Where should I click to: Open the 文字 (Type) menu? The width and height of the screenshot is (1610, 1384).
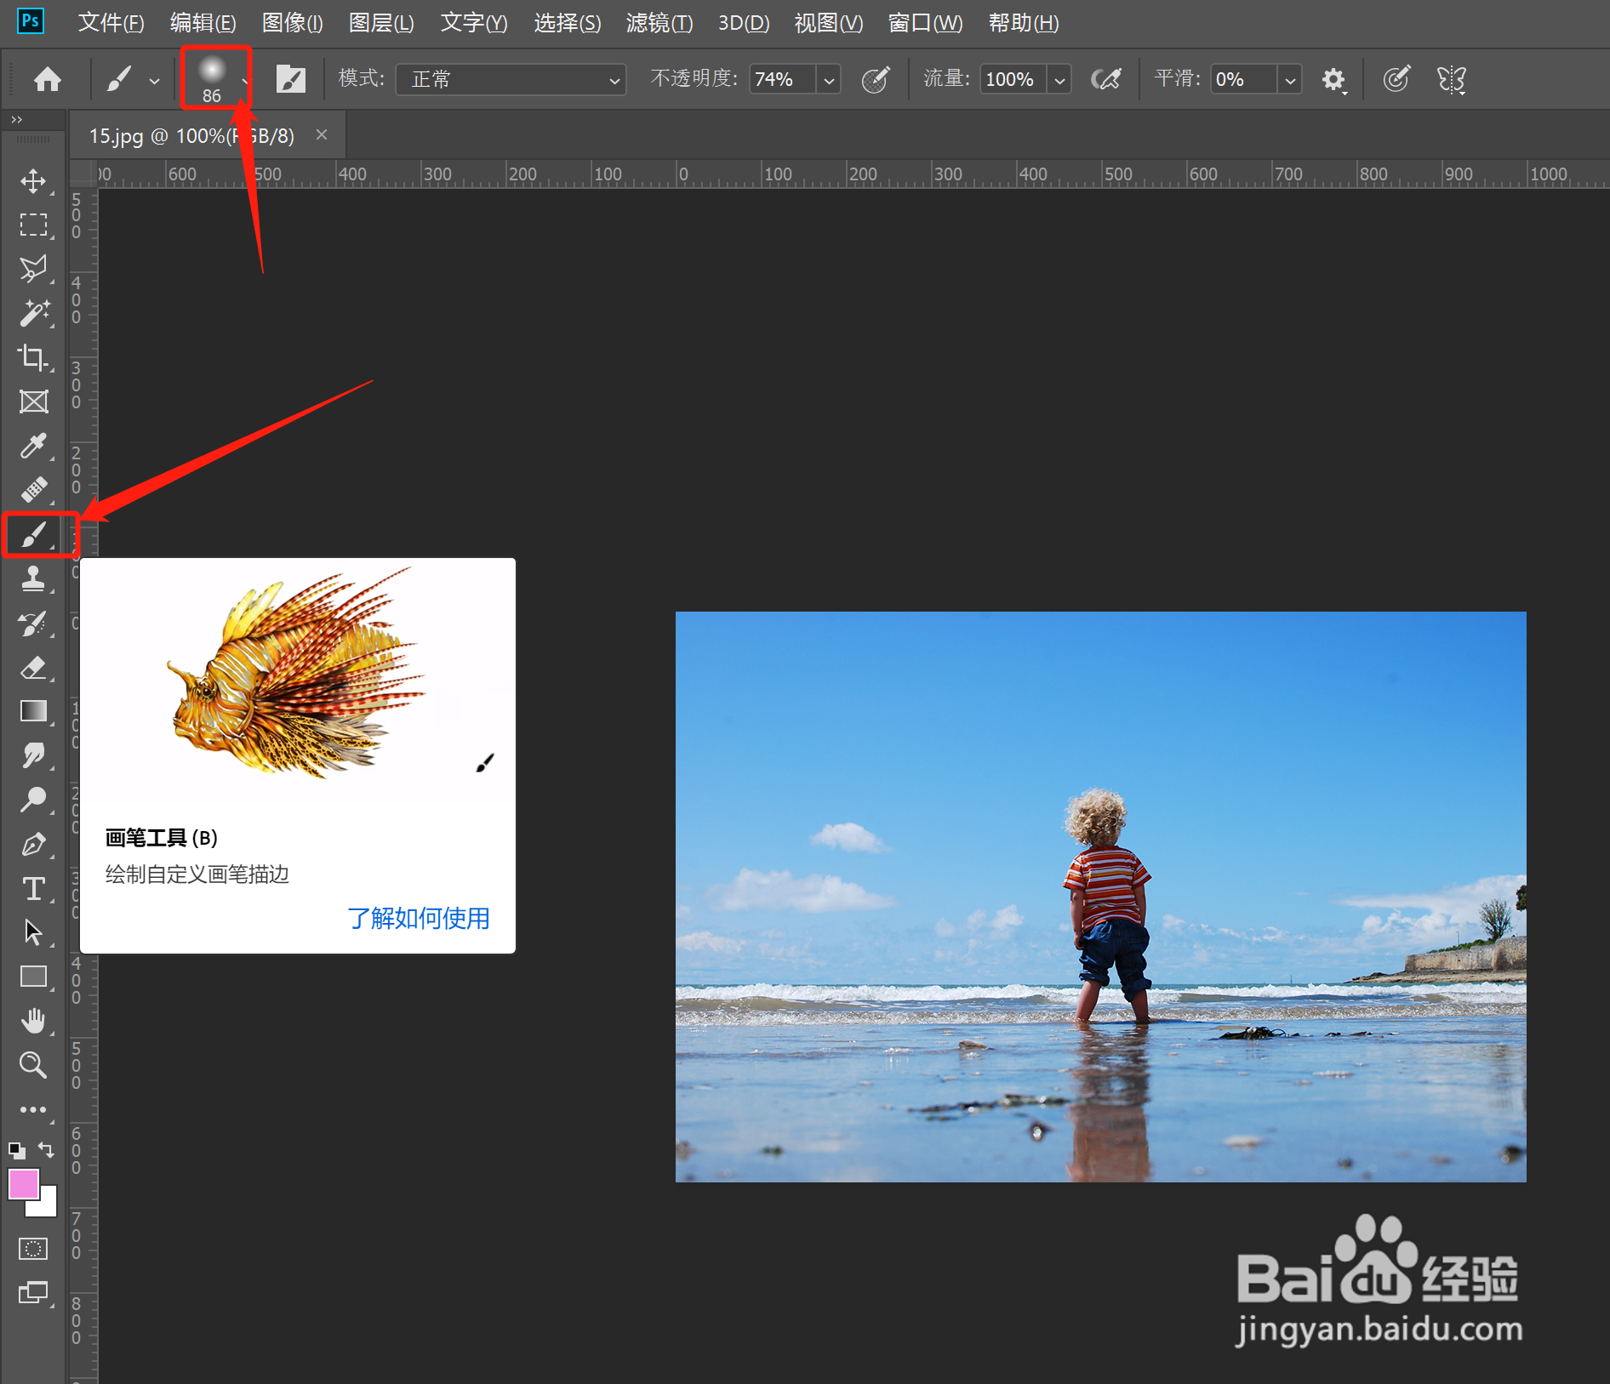pos(474,23)
